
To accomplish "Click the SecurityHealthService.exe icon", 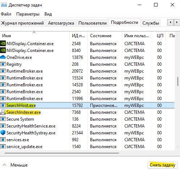I will click(x=3, y=126).
